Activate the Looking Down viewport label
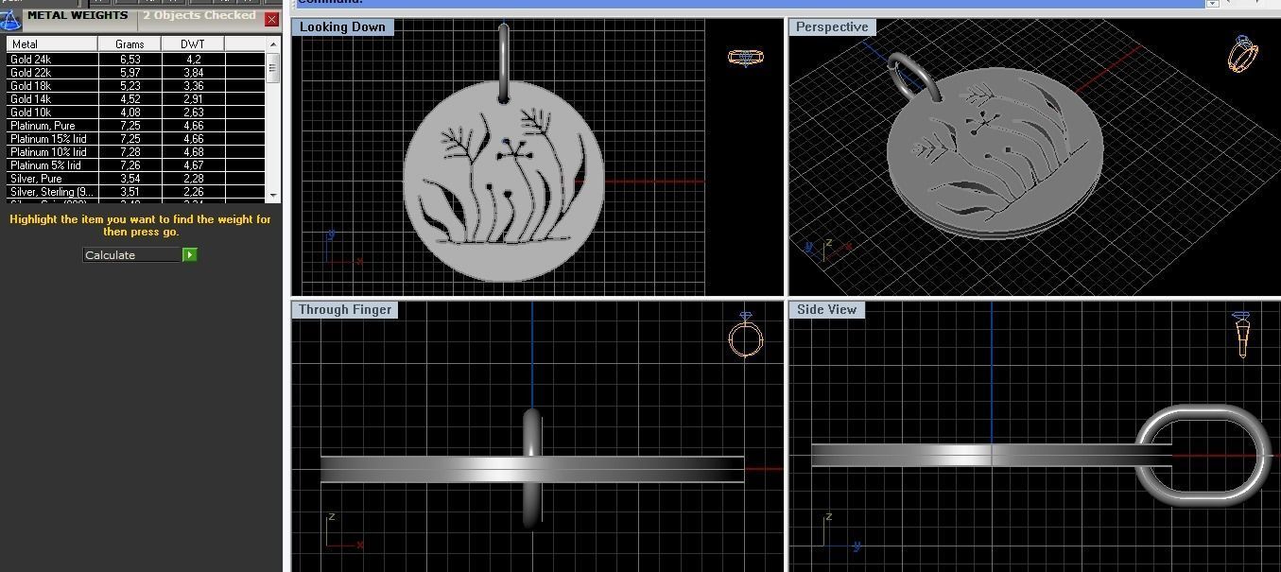1281x572 pixels. pos(342,26)
